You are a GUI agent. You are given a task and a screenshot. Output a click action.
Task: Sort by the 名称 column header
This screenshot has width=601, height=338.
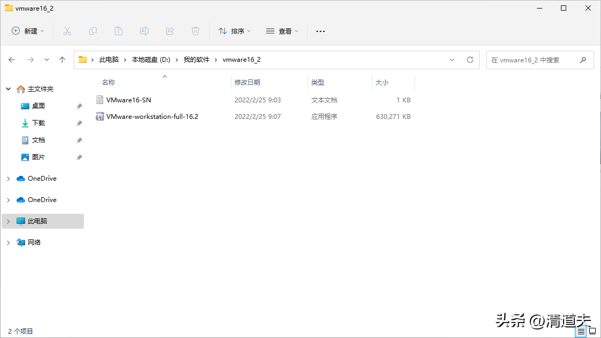(x=108, y=82)
